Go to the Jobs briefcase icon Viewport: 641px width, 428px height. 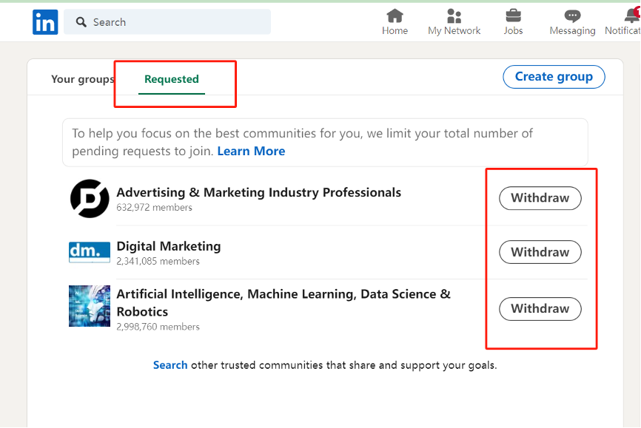click(x=513, y=16)
